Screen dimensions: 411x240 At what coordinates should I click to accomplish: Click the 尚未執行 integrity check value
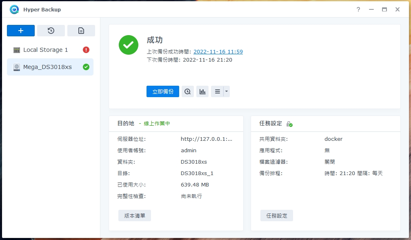(x=191, y=196)
